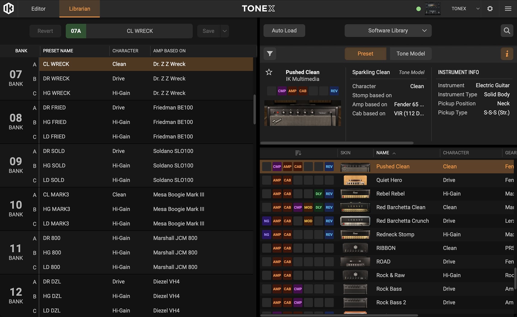Screen dimensions: 517x317
Task: Select the Quiet Hero amp skin thumbnail
Action: 355,180
